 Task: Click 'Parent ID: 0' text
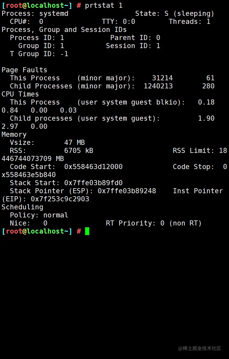point(135,38)
